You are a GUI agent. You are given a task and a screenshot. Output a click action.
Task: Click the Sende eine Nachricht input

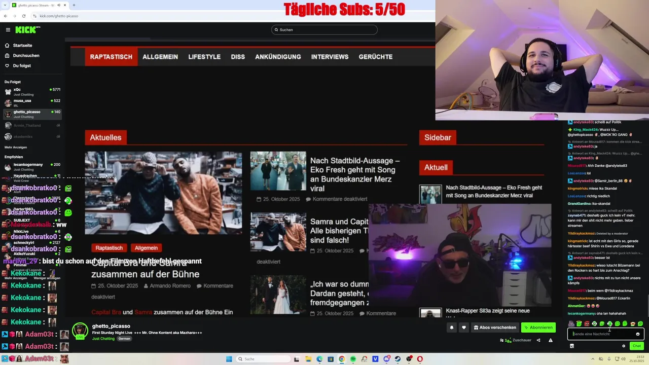tap(606, 334)
